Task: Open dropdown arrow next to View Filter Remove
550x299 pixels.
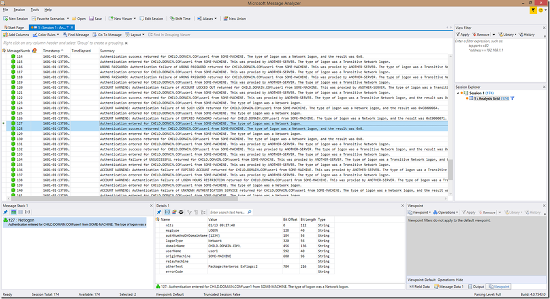Action: pyautogui.click(x=493, y=35)
